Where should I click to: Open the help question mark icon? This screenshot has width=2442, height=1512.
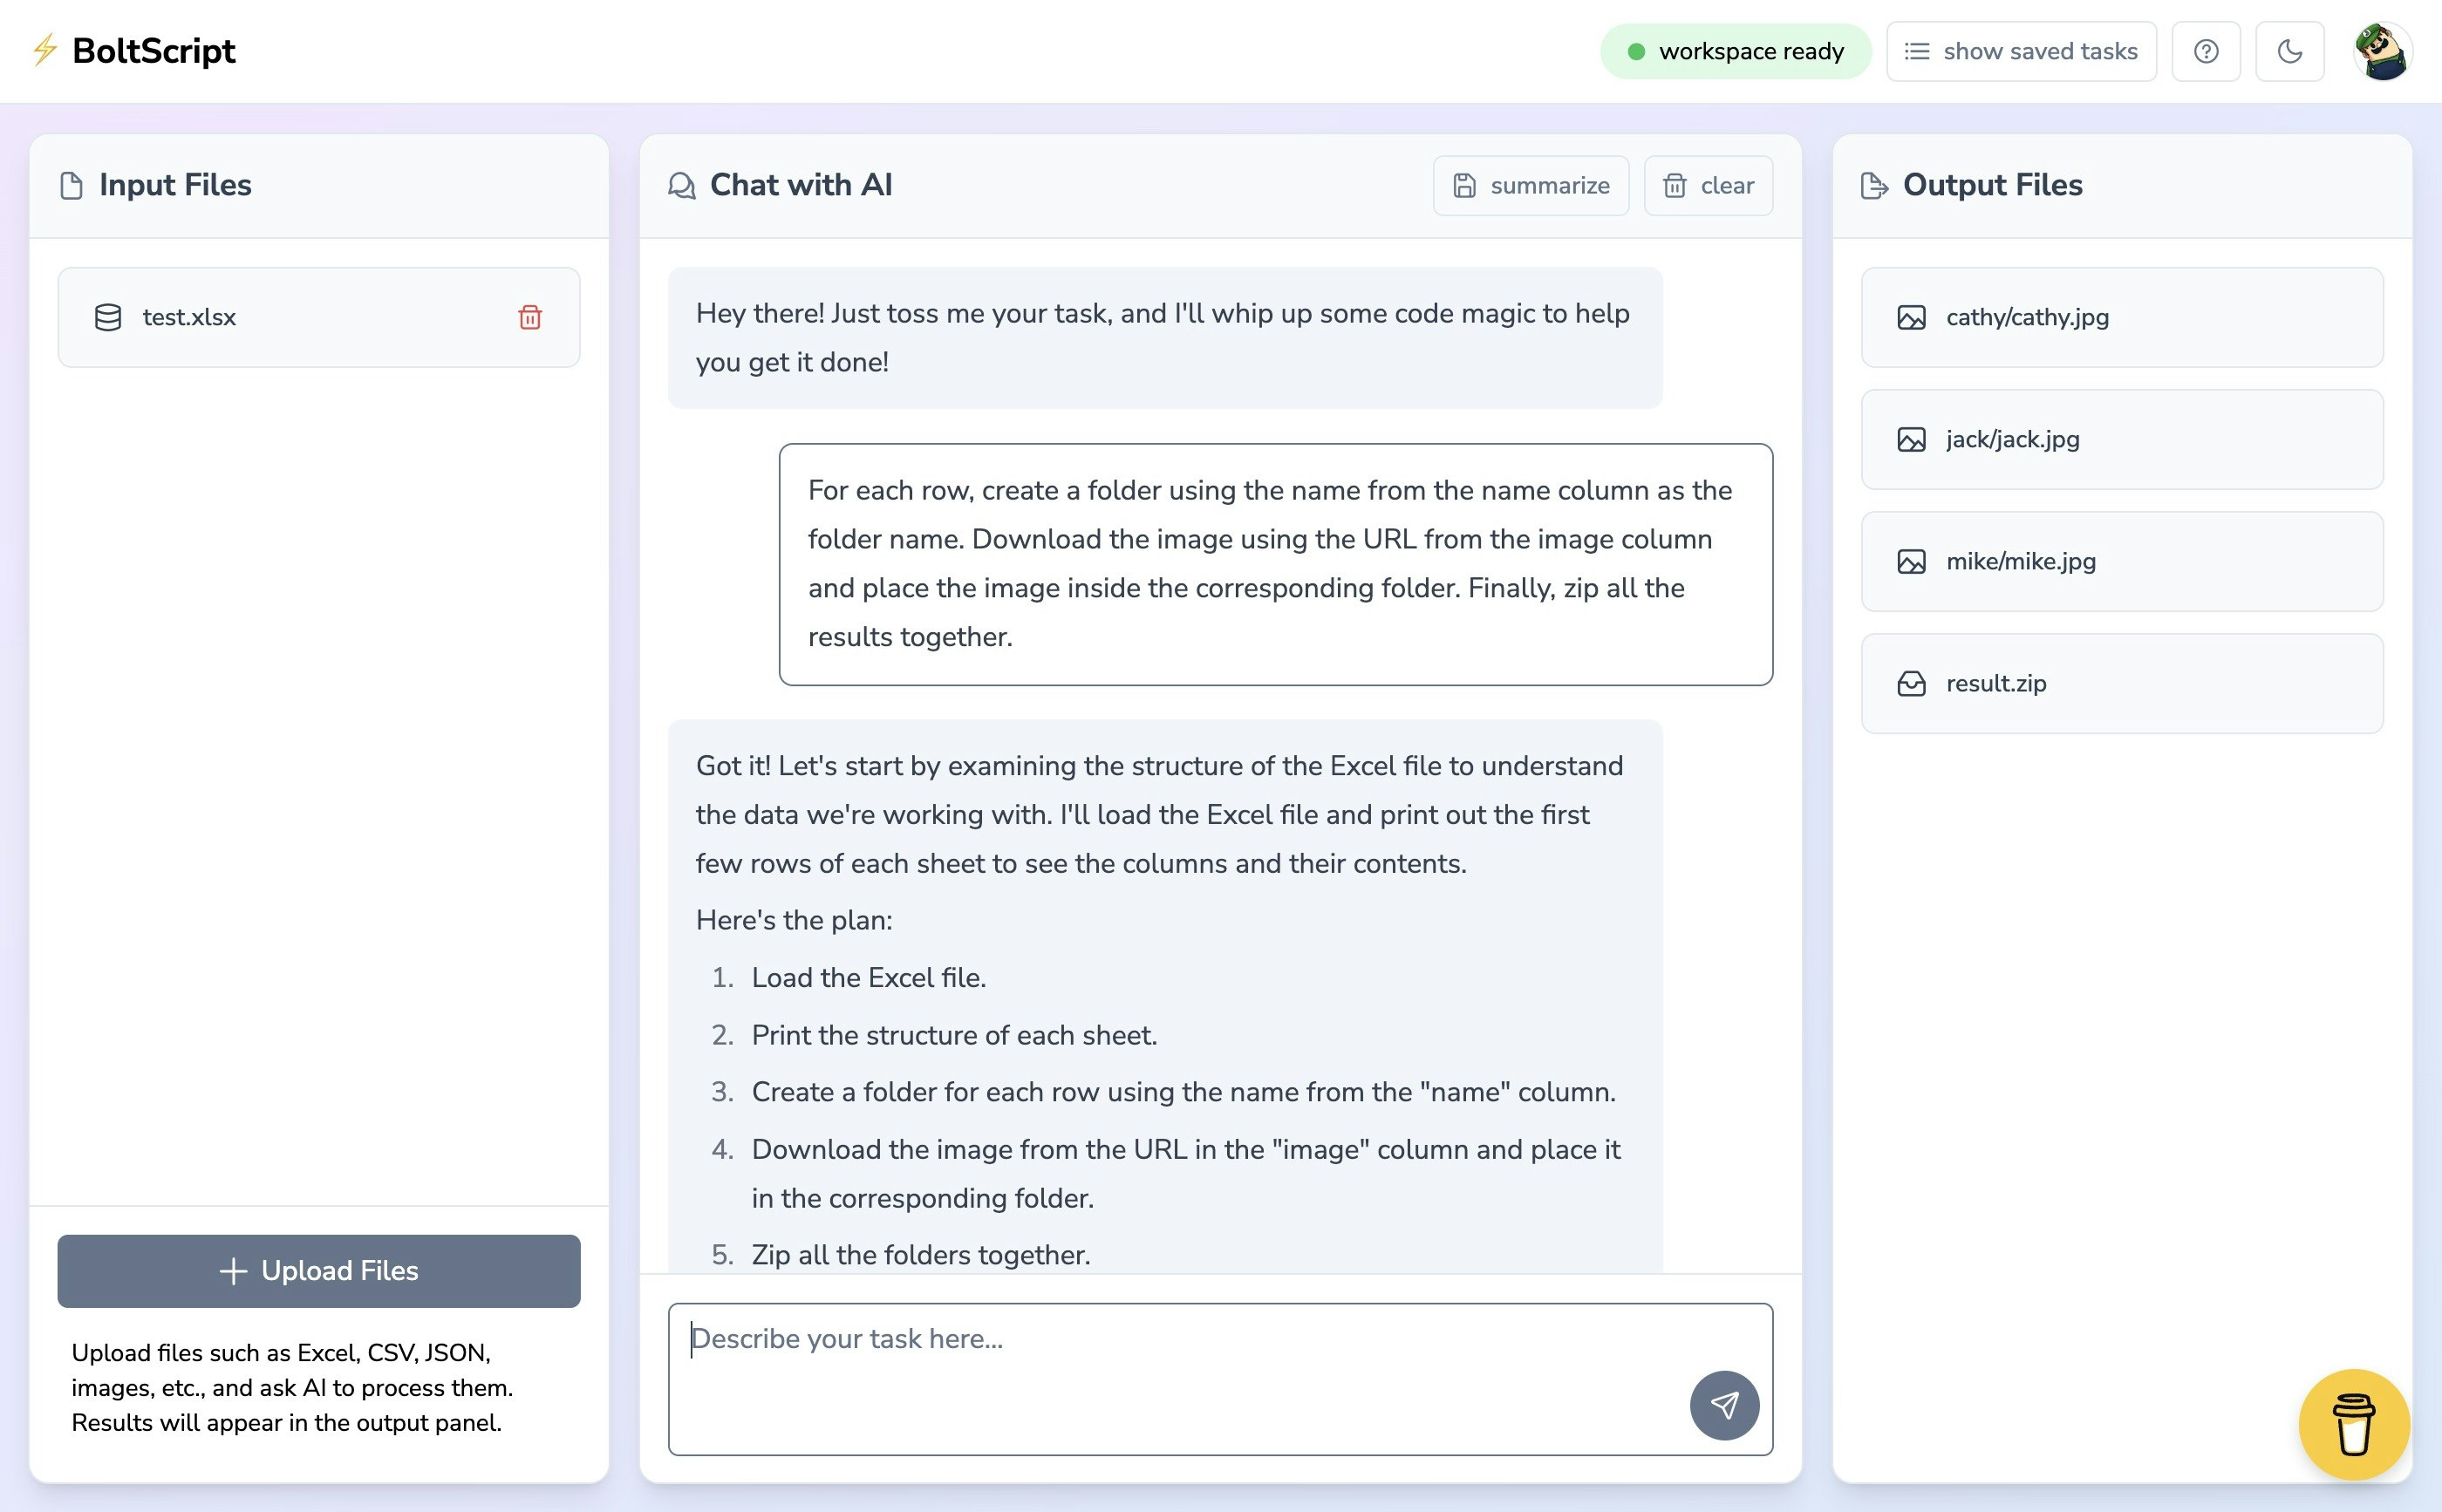click(2206, 52)
